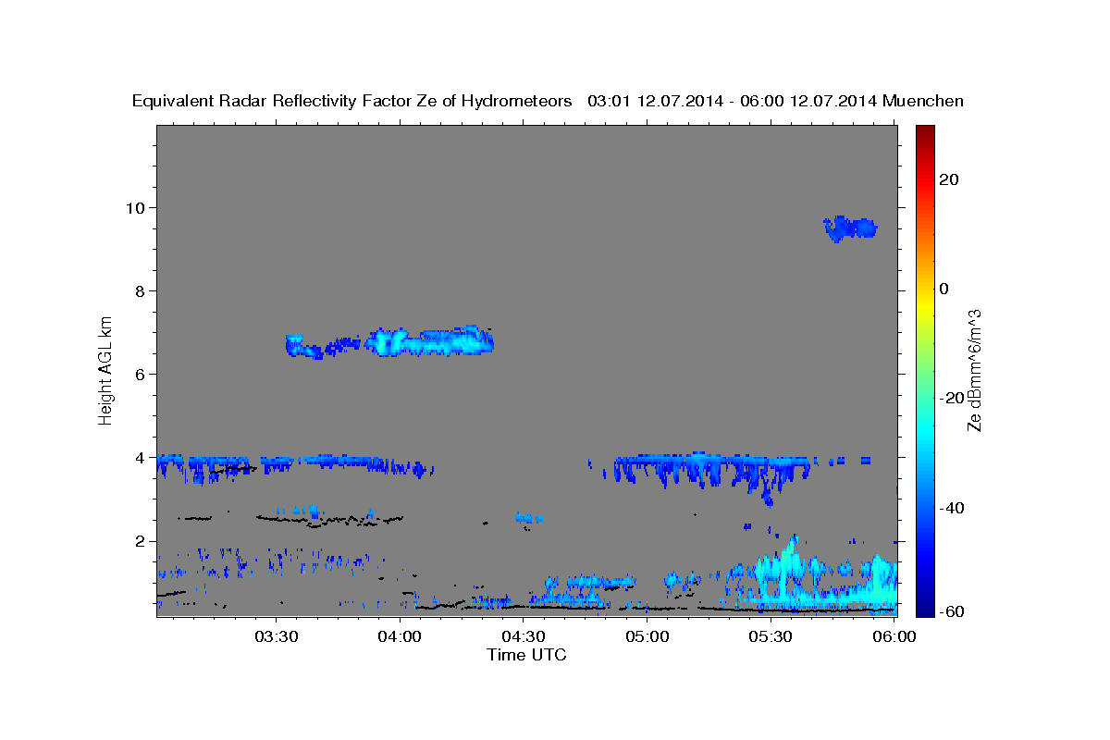Image resolution: width=1110 pixels, height=740 pixels.
Task: Click the '04:30' time tick label
Action: pos(524,637)
